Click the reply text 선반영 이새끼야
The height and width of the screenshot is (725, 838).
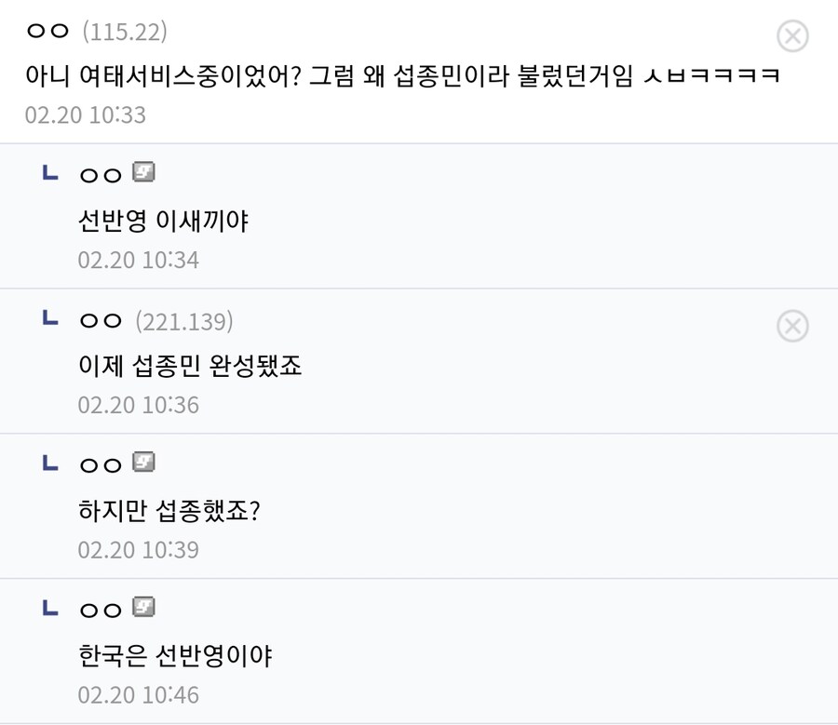point(164,221)
